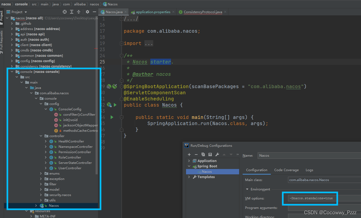This screenshot has width=361, height=218.
Task: Collapse the ConsoleConfig class node
Action: (x=46, y=109)
